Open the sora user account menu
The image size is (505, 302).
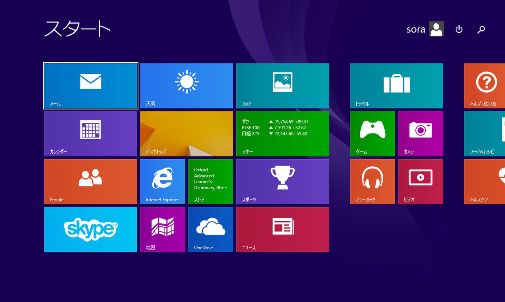click(x=425, y=29)
